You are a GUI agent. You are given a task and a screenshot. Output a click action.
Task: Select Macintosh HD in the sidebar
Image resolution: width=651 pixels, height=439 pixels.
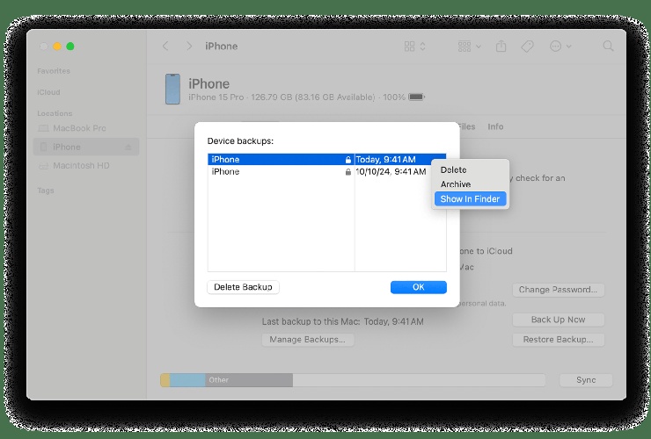tap(85, 166)
